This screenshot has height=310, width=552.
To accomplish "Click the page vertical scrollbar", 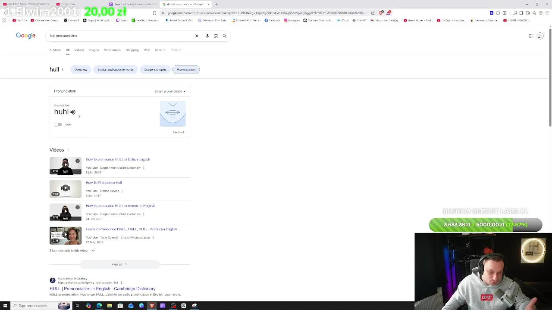I will coord(550,77).
